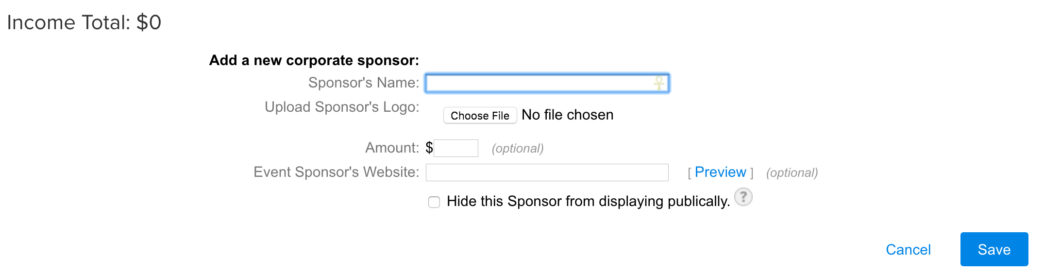The width and height of the screenshot is (1044, 275).
Task: Click the Event Sponsor's Website label
Action: point(336,172)
